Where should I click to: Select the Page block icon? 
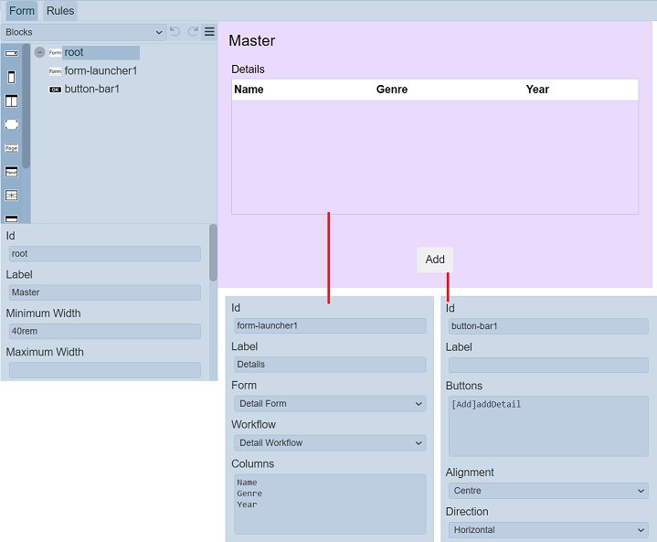pos(11,147)
